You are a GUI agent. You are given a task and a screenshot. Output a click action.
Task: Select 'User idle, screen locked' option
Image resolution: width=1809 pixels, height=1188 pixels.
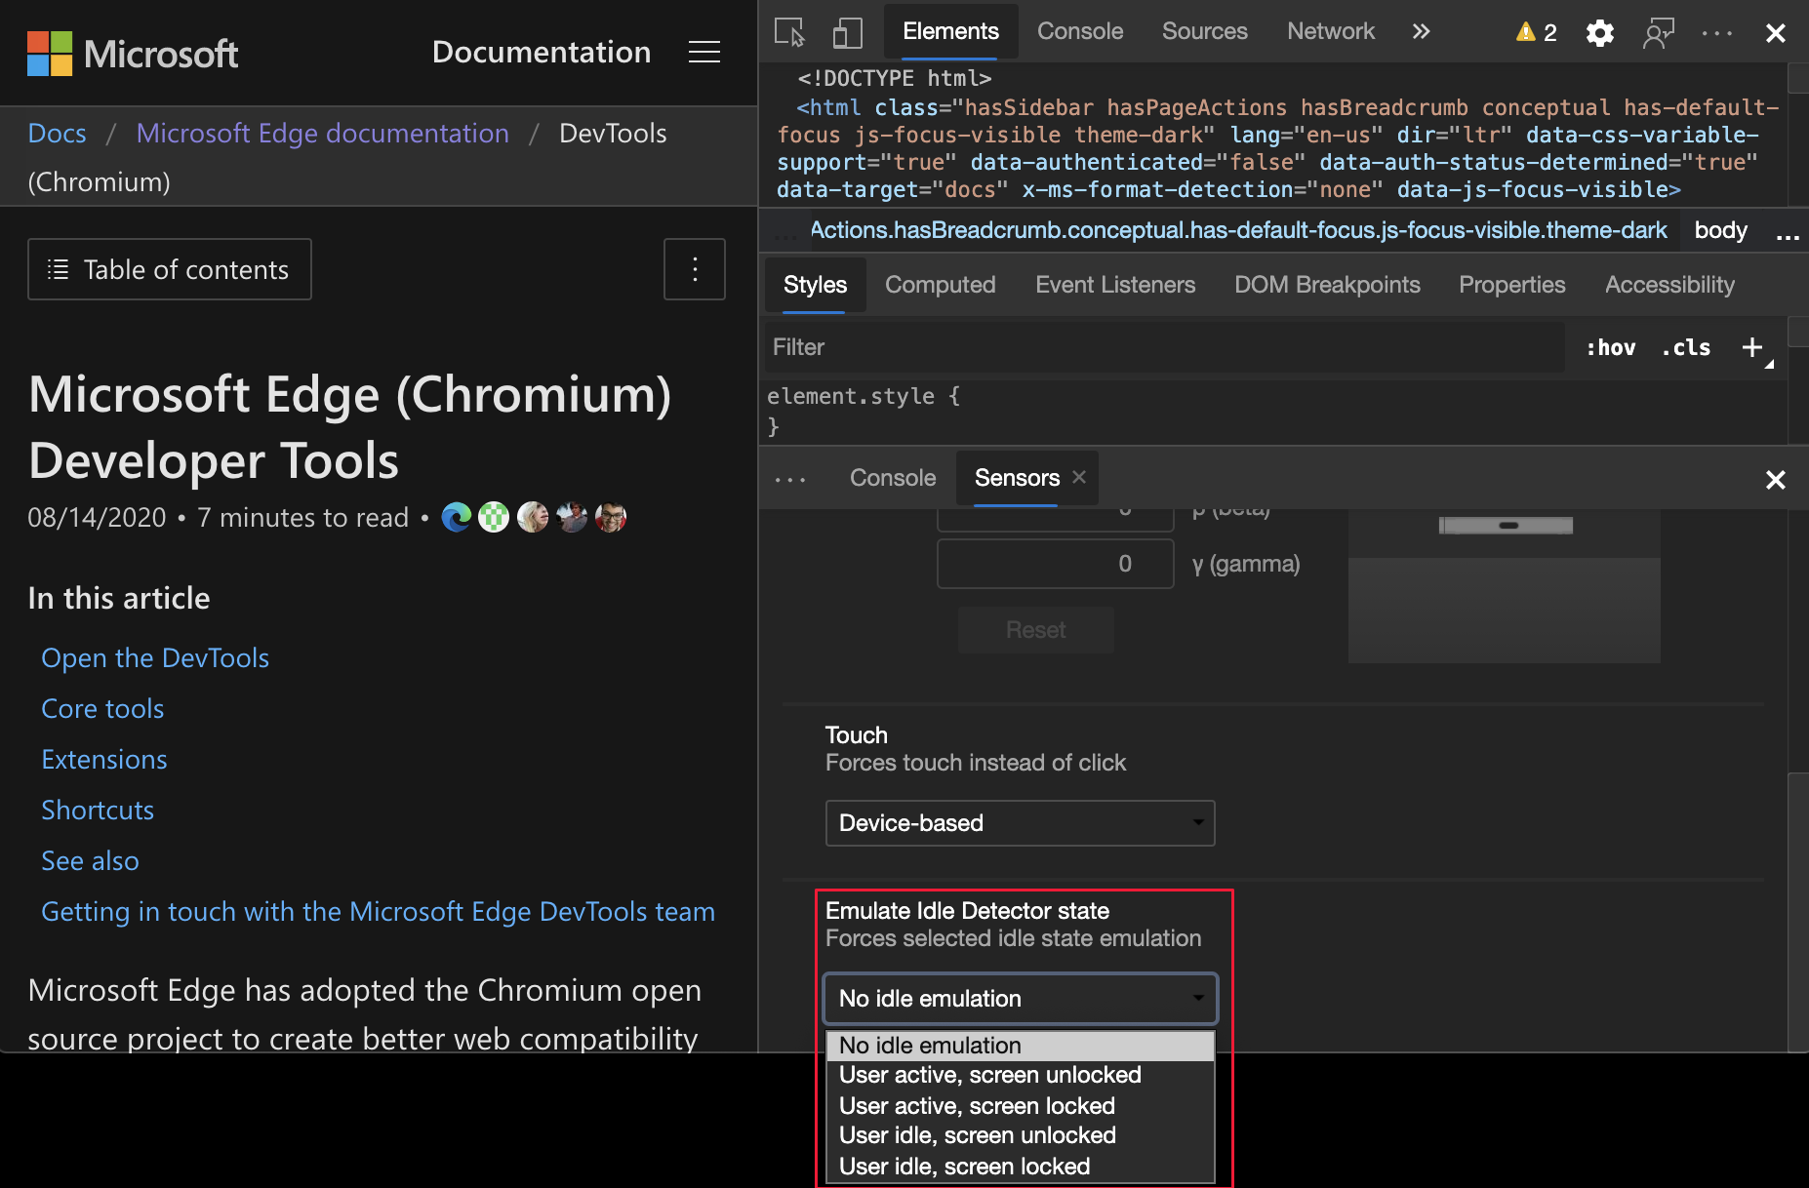click(1020, 1167)
